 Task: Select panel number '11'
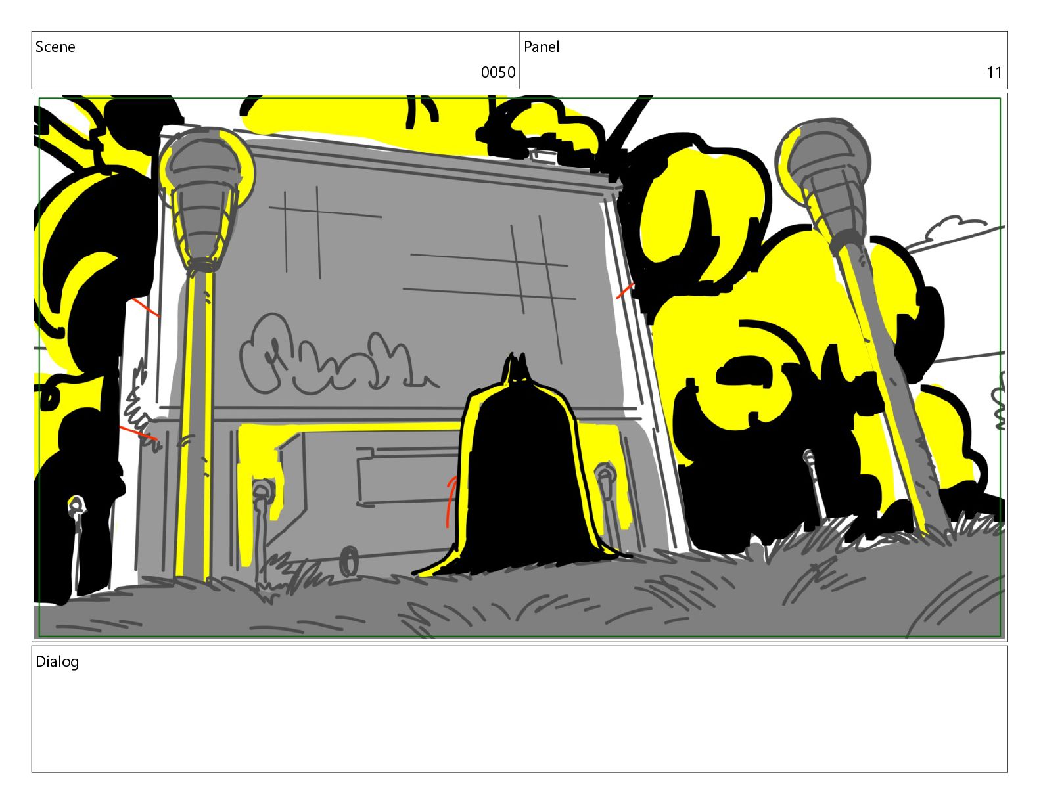click(x=994, y=72)
